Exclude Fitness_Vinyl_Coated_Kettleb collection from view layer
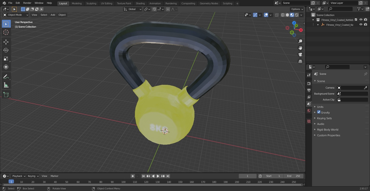Image resolution: width=370 pixels, height=191 pixels. tap(356, 20)
